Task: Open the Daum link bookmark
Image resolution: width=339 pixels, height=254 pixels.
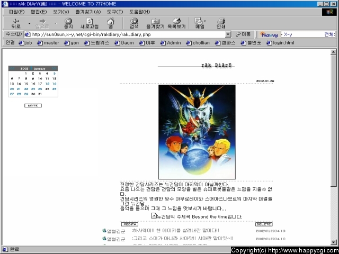Action: [x=124, y=43]
